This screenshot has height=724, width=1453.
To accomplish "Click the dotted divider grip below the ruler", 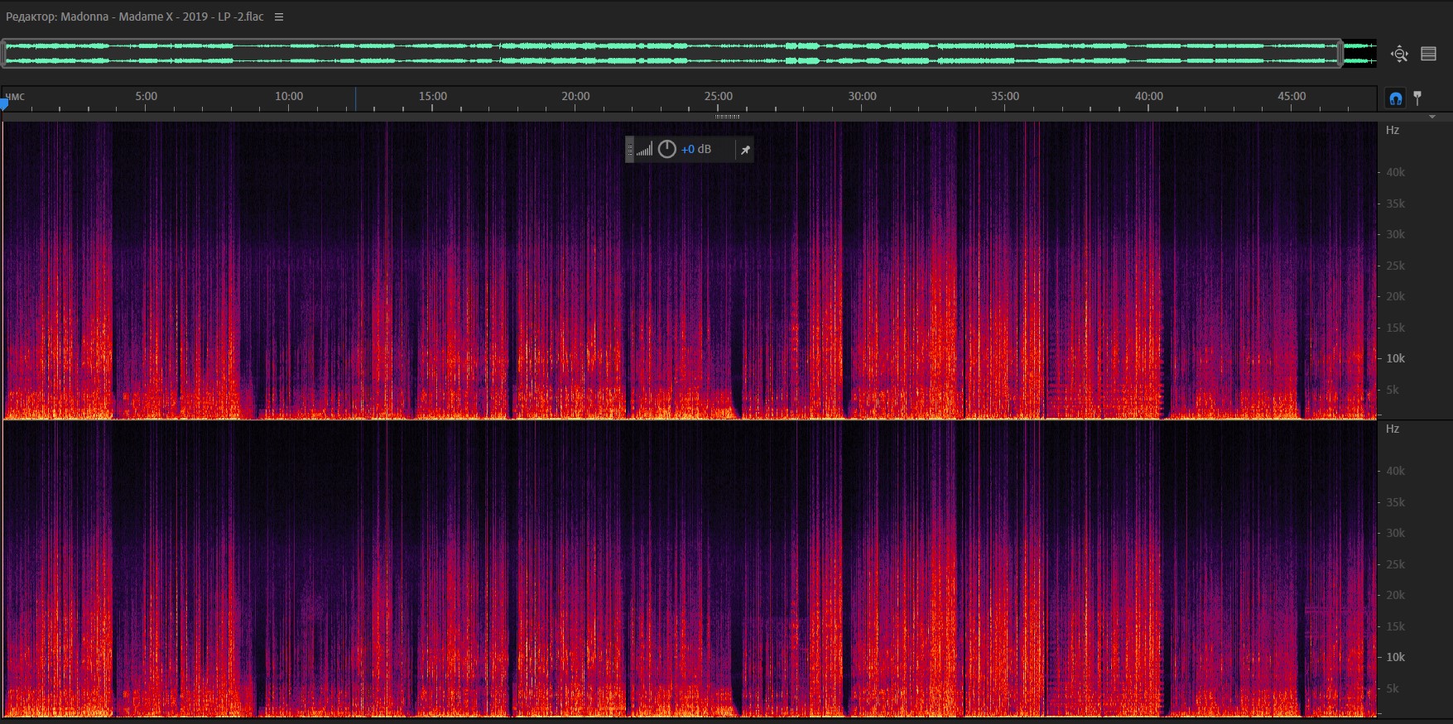I will coord(727,117).
